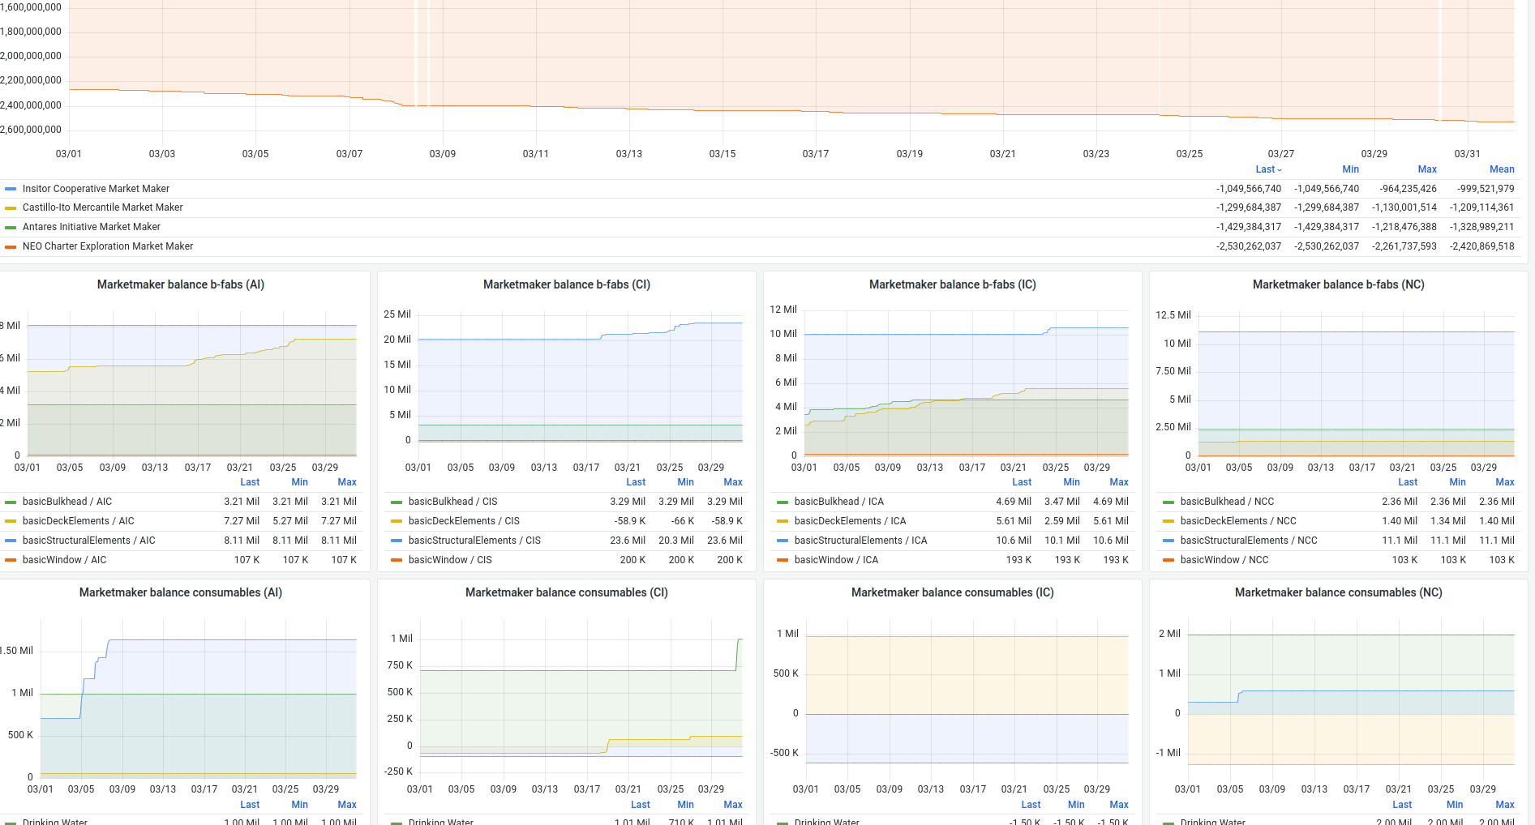Sort b-fabs (CI) legend by Min
The width and height of the screenshot is (1535, 825).
point(685,482)
